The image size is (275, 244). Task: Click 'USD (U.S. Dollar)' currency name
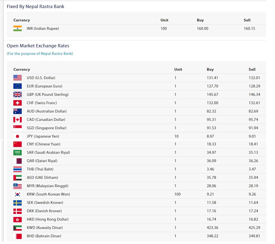click(41, 78)
